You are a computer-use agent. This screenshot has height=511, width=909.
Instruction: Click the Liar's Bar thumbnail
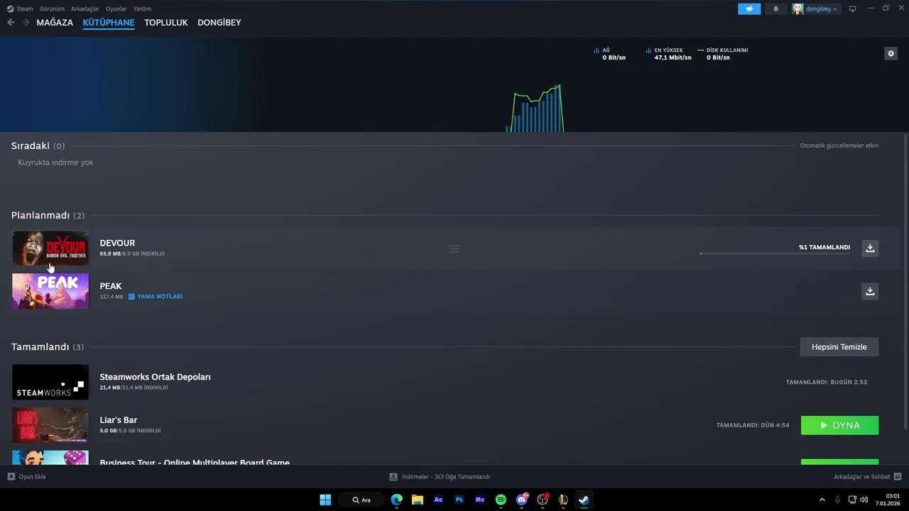[50, 425]
